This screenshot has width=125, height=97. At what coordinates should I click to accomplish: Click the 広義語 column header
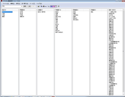point(43,10)
